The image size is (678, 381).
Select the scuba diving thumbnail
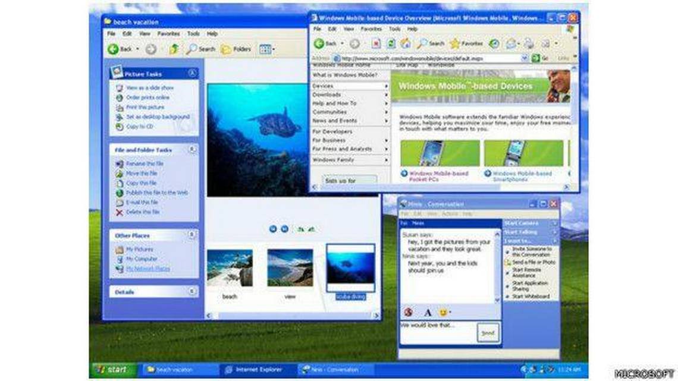point(351,268)
